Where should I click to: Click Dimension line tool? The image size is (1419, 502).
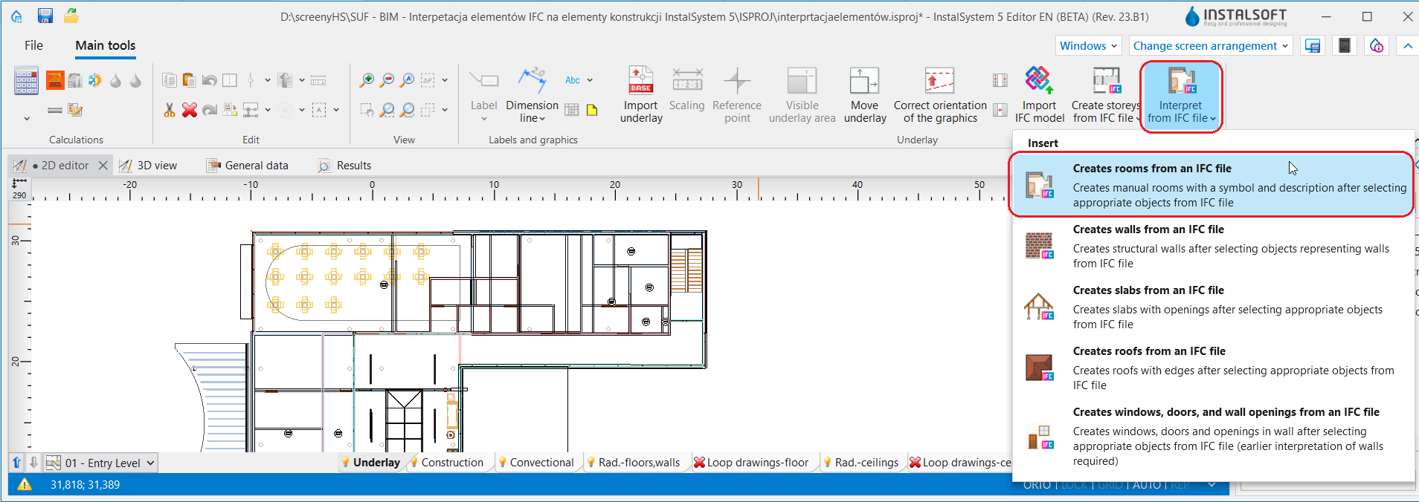[532, 94]
